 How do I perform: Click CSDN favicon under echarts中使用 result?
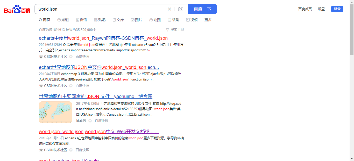coord(41,57)
